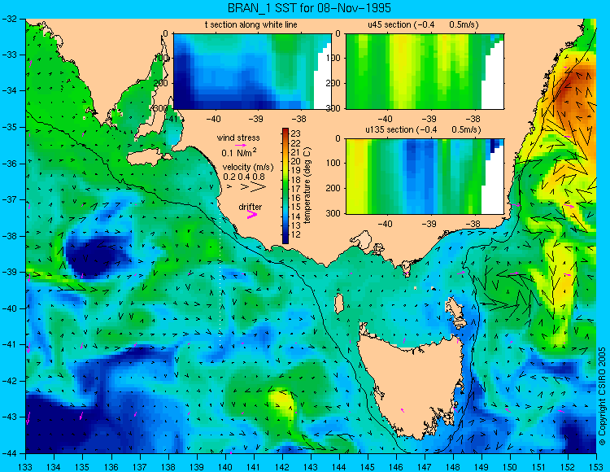
Task: Click the '0.1 N/m²' legend value
Action: (239, 152)
